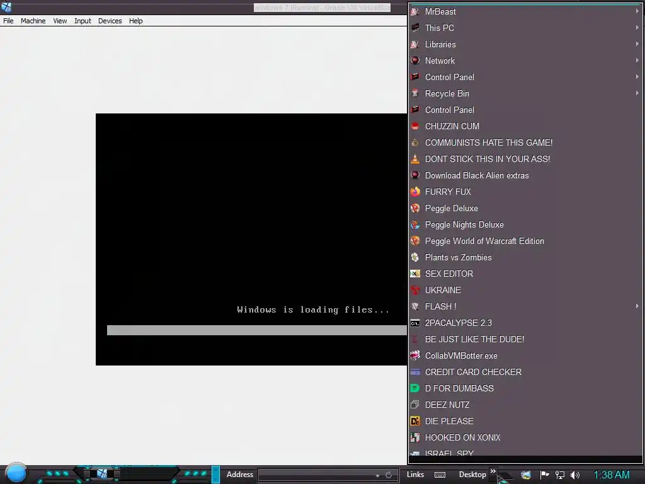
Task: Expand the first Control Panel submenu arrow
Action: coord(637,77)
